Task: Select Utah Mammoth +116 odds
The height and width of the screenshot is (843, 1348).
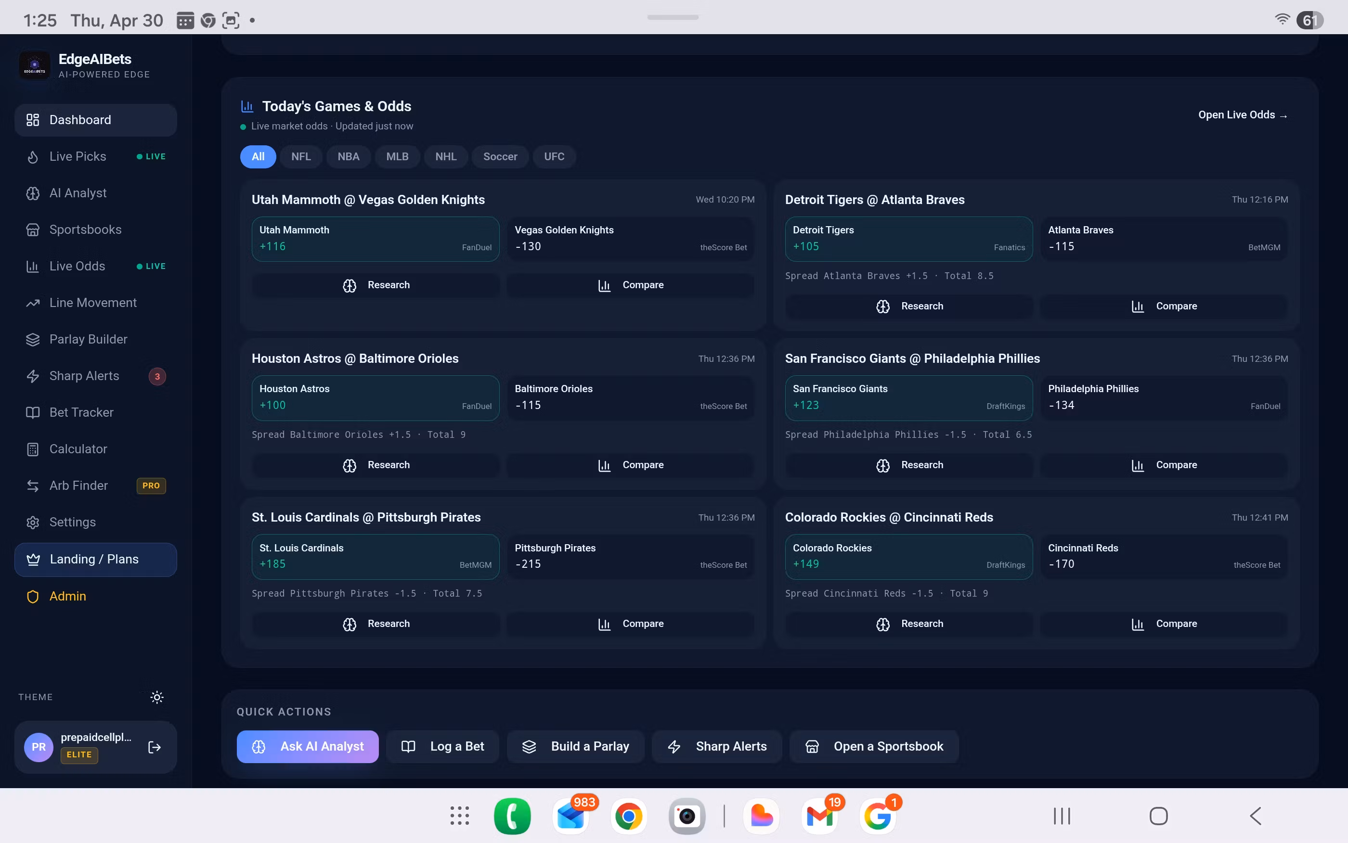Action: (x=376, y=239)
